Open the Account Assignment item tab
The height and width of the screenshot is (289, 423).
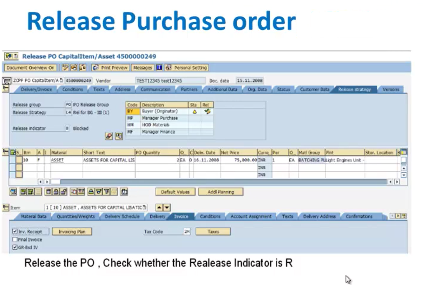click(x=251, y=216)
